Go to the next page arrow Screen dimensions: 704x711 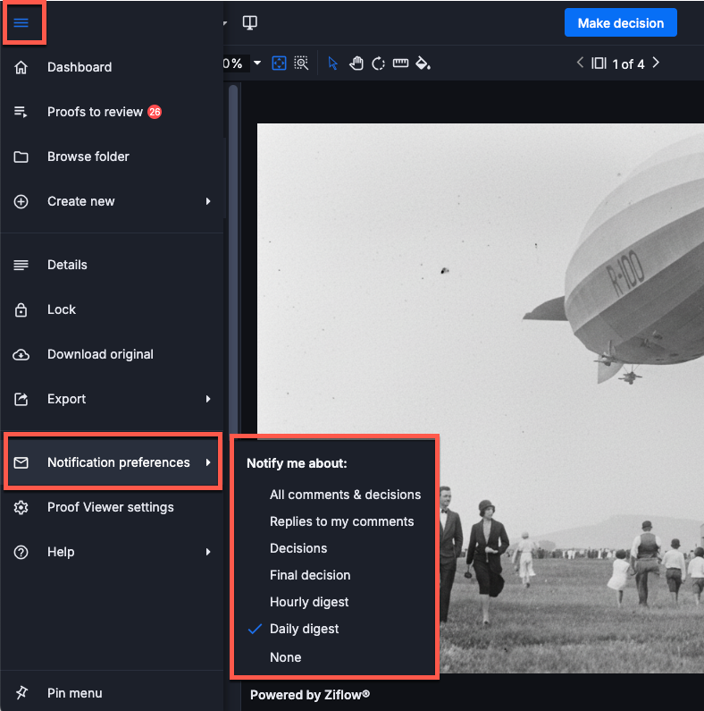point(657,63)
